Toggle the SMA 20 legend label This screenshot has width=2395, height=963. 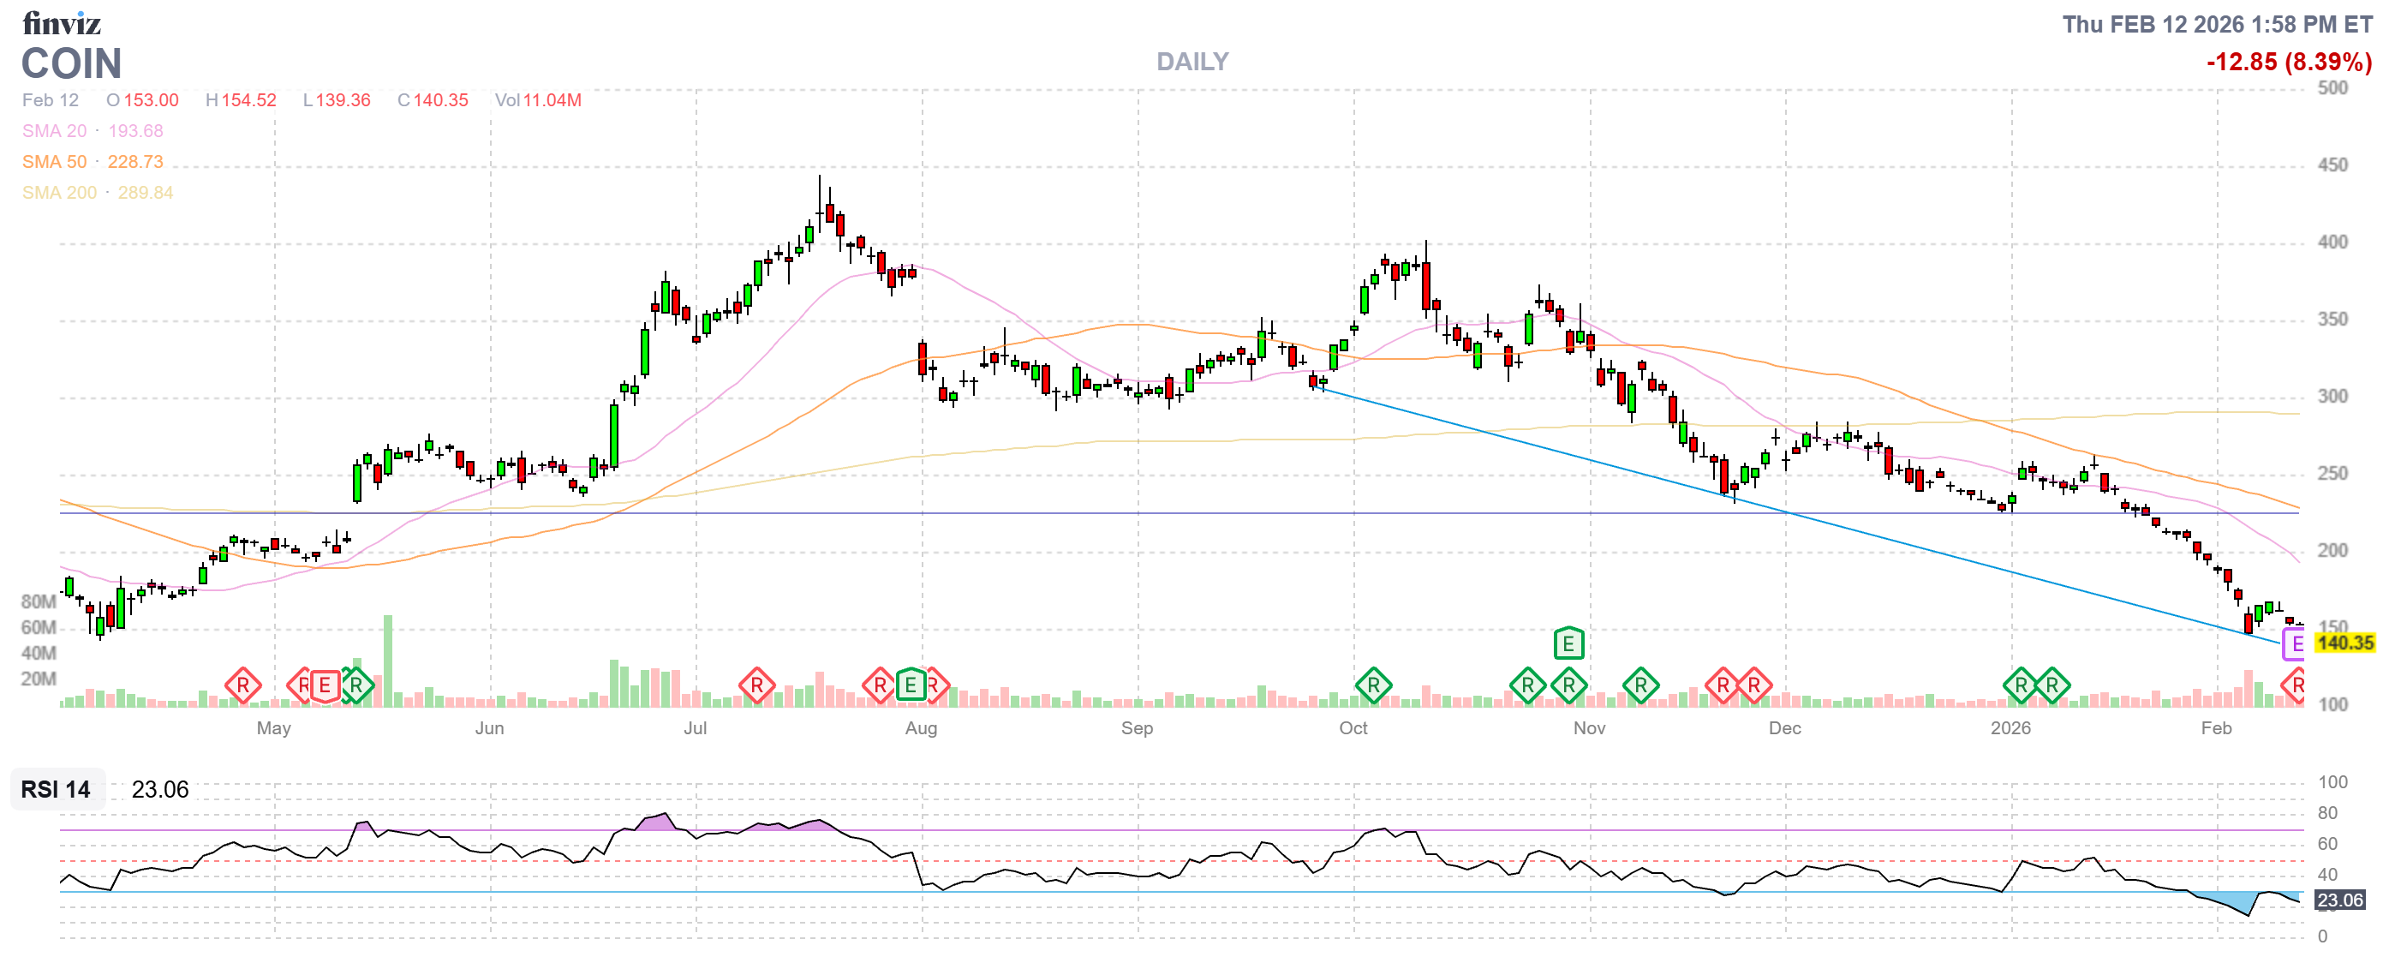54,131
